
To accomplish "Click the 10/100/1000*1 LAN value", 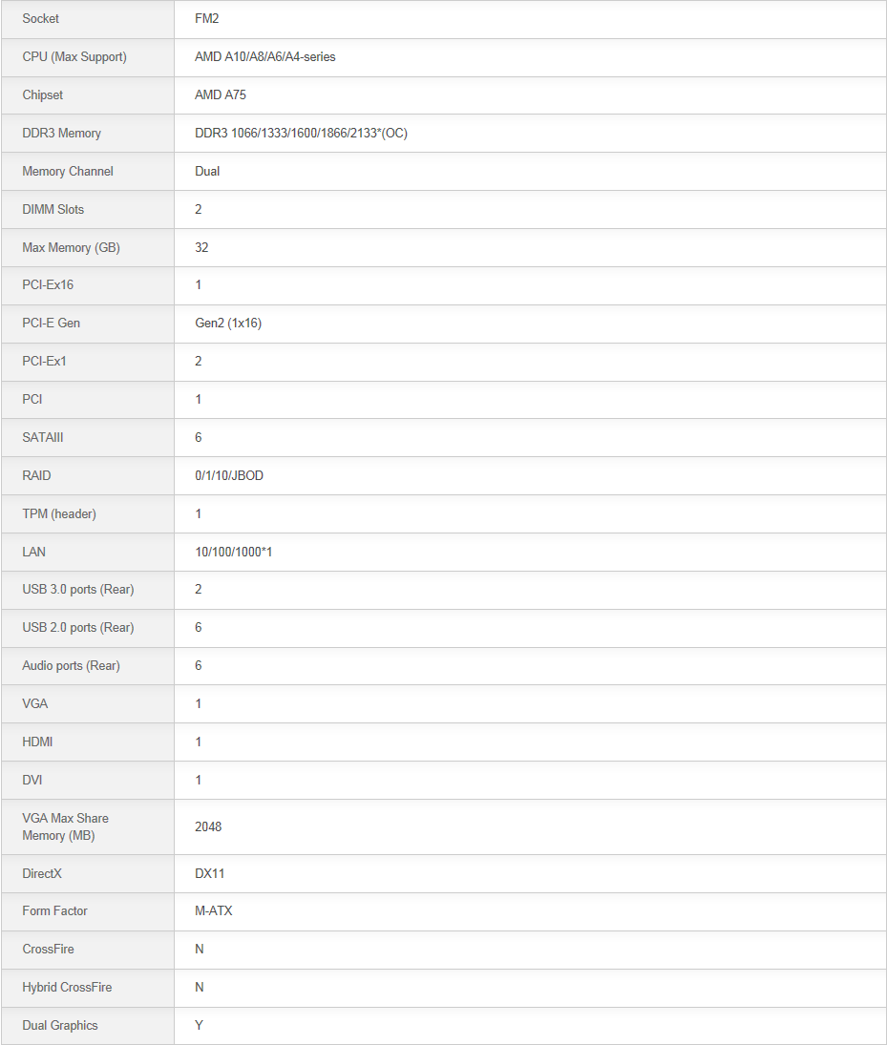I will tap(233, 552).
